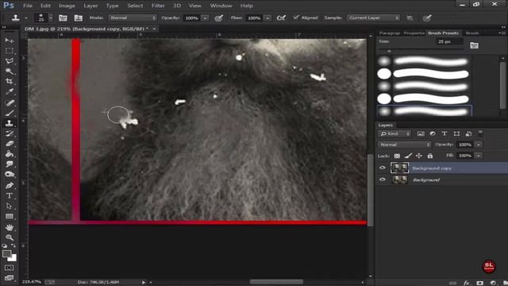508x286 pixels.
Task: Click the foreground color swatch
Action: pyautogui.click(x=6, y=253)
